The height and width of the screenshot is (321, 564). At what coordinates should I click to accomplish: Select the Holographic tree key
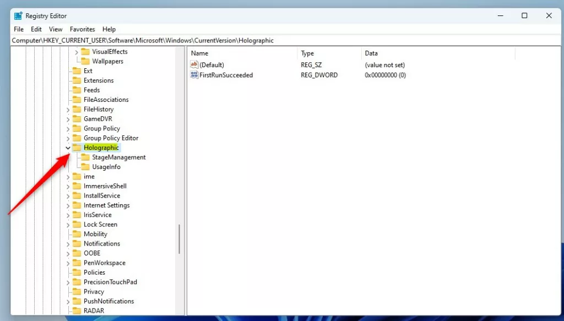101,148
